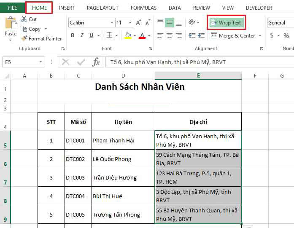Click the Insert Function fx icon
This screenshot has width=294, height=228.
pos(96,62)
